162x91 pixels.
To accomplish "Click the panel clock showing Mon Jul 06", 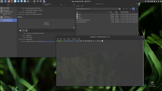I will [x=77, y=2].
